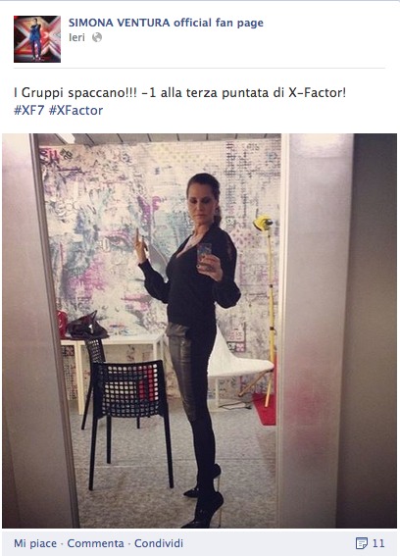
Task: Open SIMONA VENTURA official fan page link
Action: [166, 23]
